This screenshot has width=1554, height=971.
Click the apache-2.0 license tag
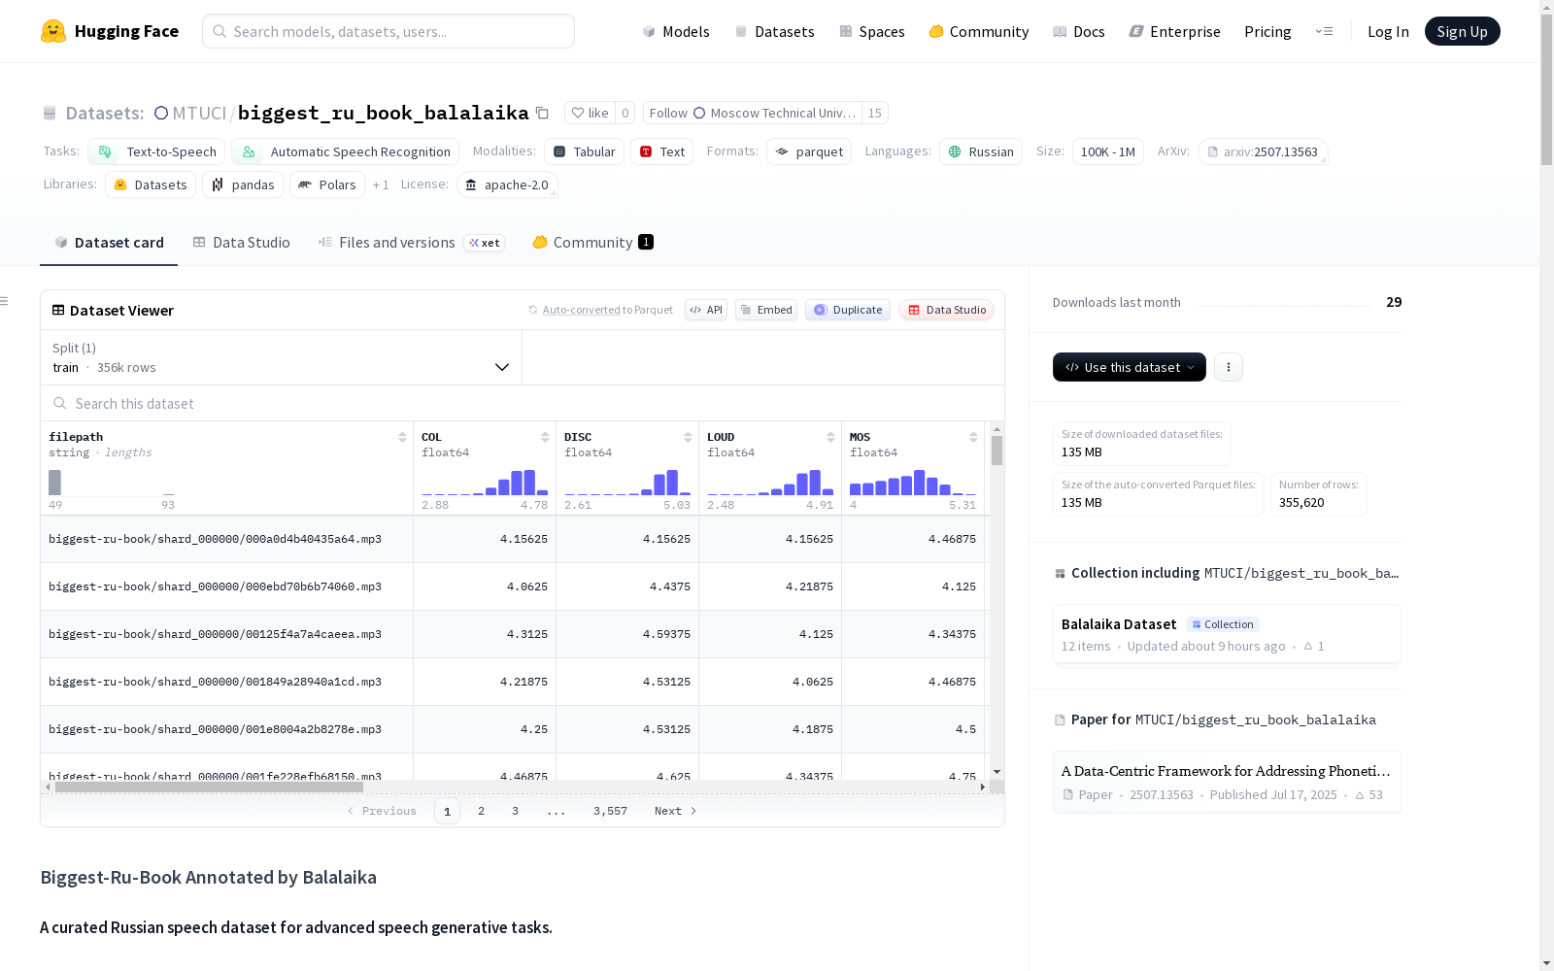tap(507, 184)
